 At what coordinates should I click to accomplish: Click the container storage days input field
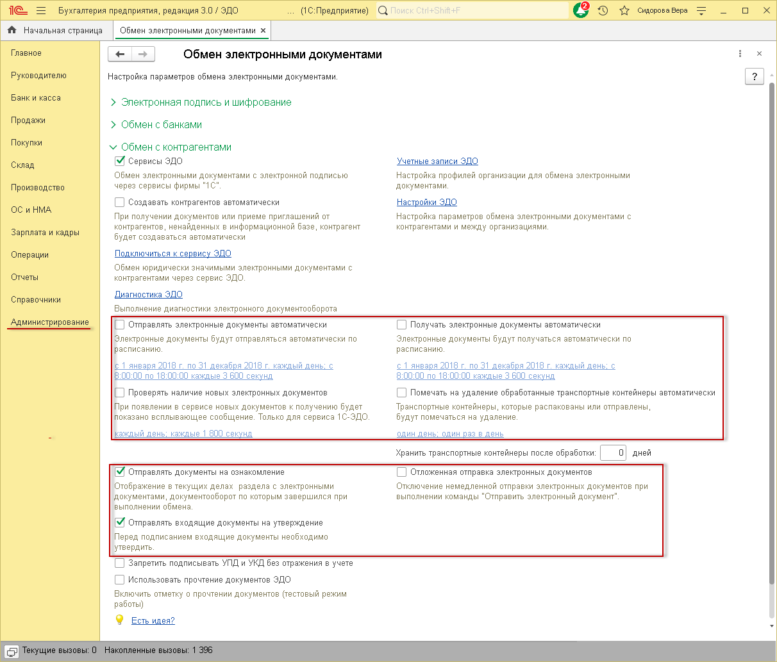click(614, 452)
